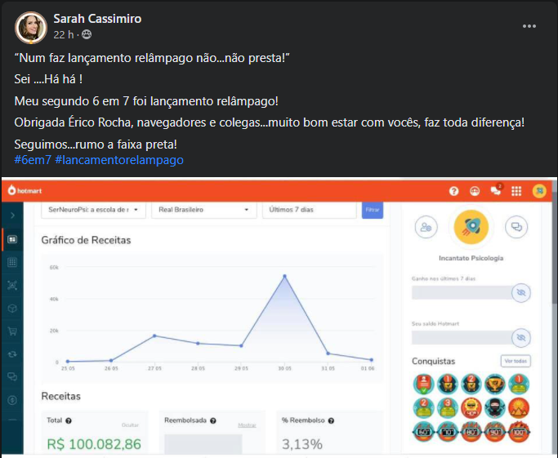Click the Hotmart page vertical scrollbar
The width and height of the screenshot is (558, 458).
[555, 249]
